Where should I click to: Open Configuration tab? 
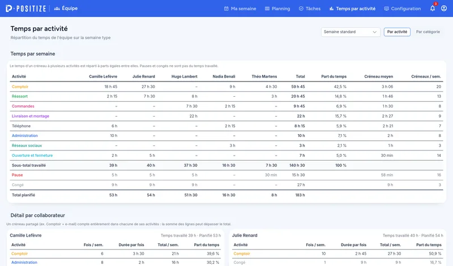pos(403,8)
